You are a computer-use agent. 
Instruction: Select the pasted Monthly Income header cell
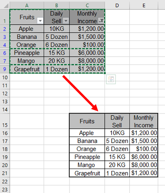pyautogui.click(x=143, y=121)
